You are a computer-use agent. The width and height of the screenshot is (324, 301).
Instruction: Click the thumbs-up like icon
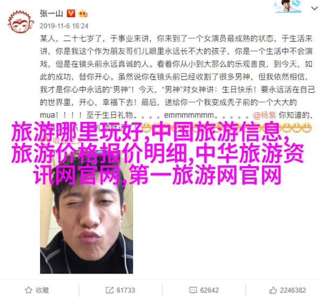click(273, 290)
